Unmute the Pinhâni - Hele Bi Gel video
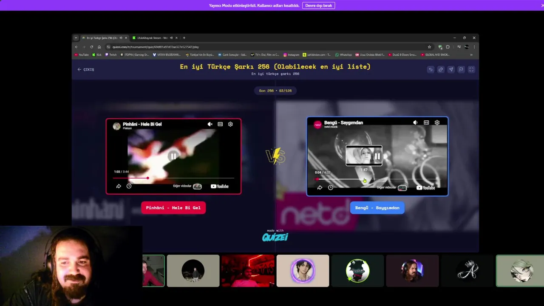Image resolution: width=544 pixels, height=306 pixels. click(210, 124)
